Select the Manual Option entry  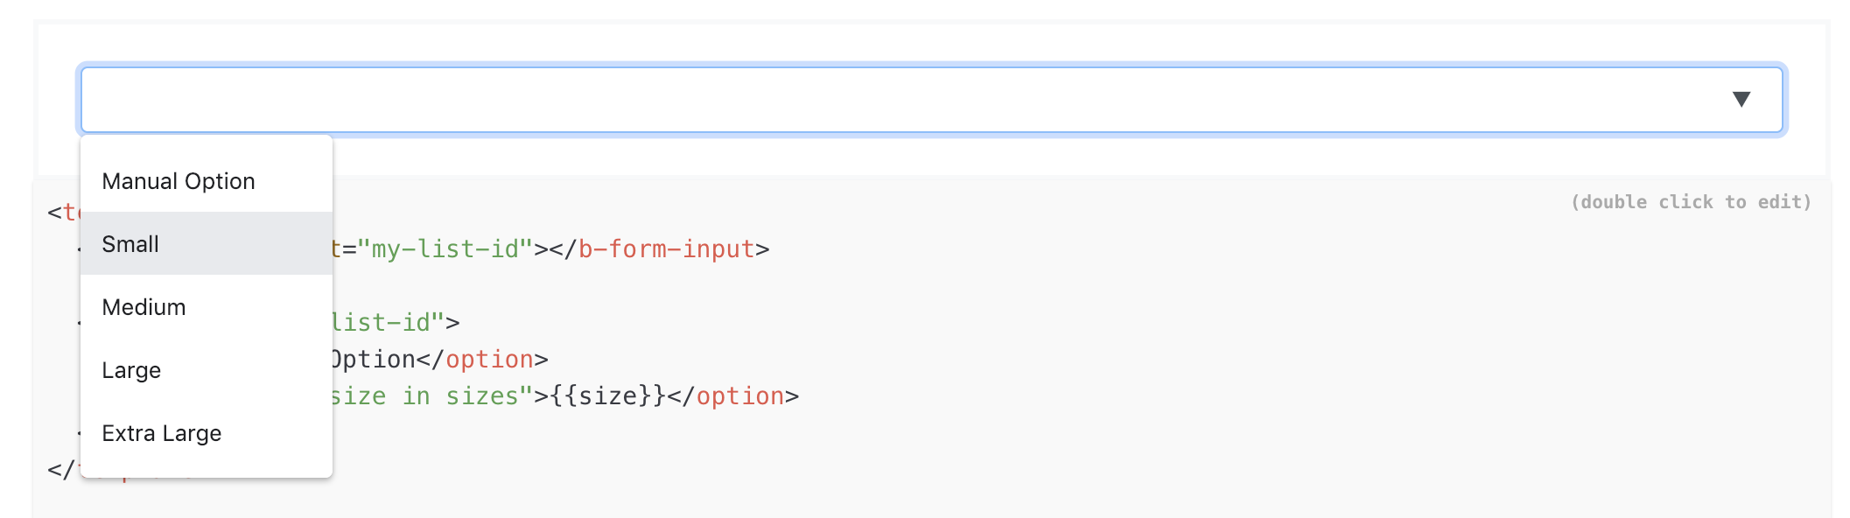tap(179, 180)
